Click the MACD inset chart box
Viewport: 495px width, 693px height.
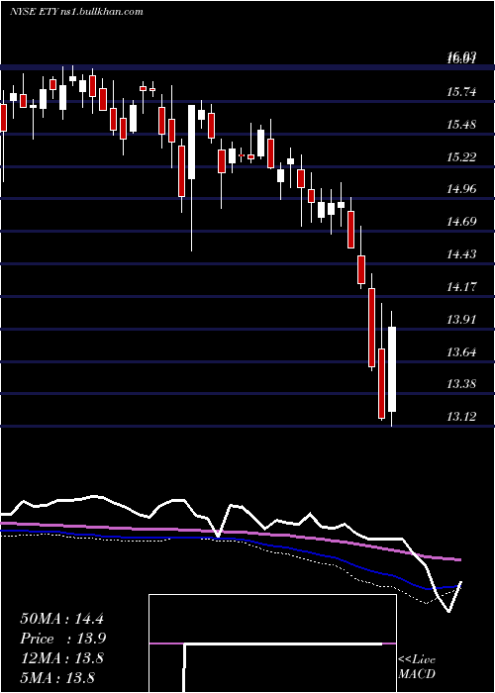[272, 643]
